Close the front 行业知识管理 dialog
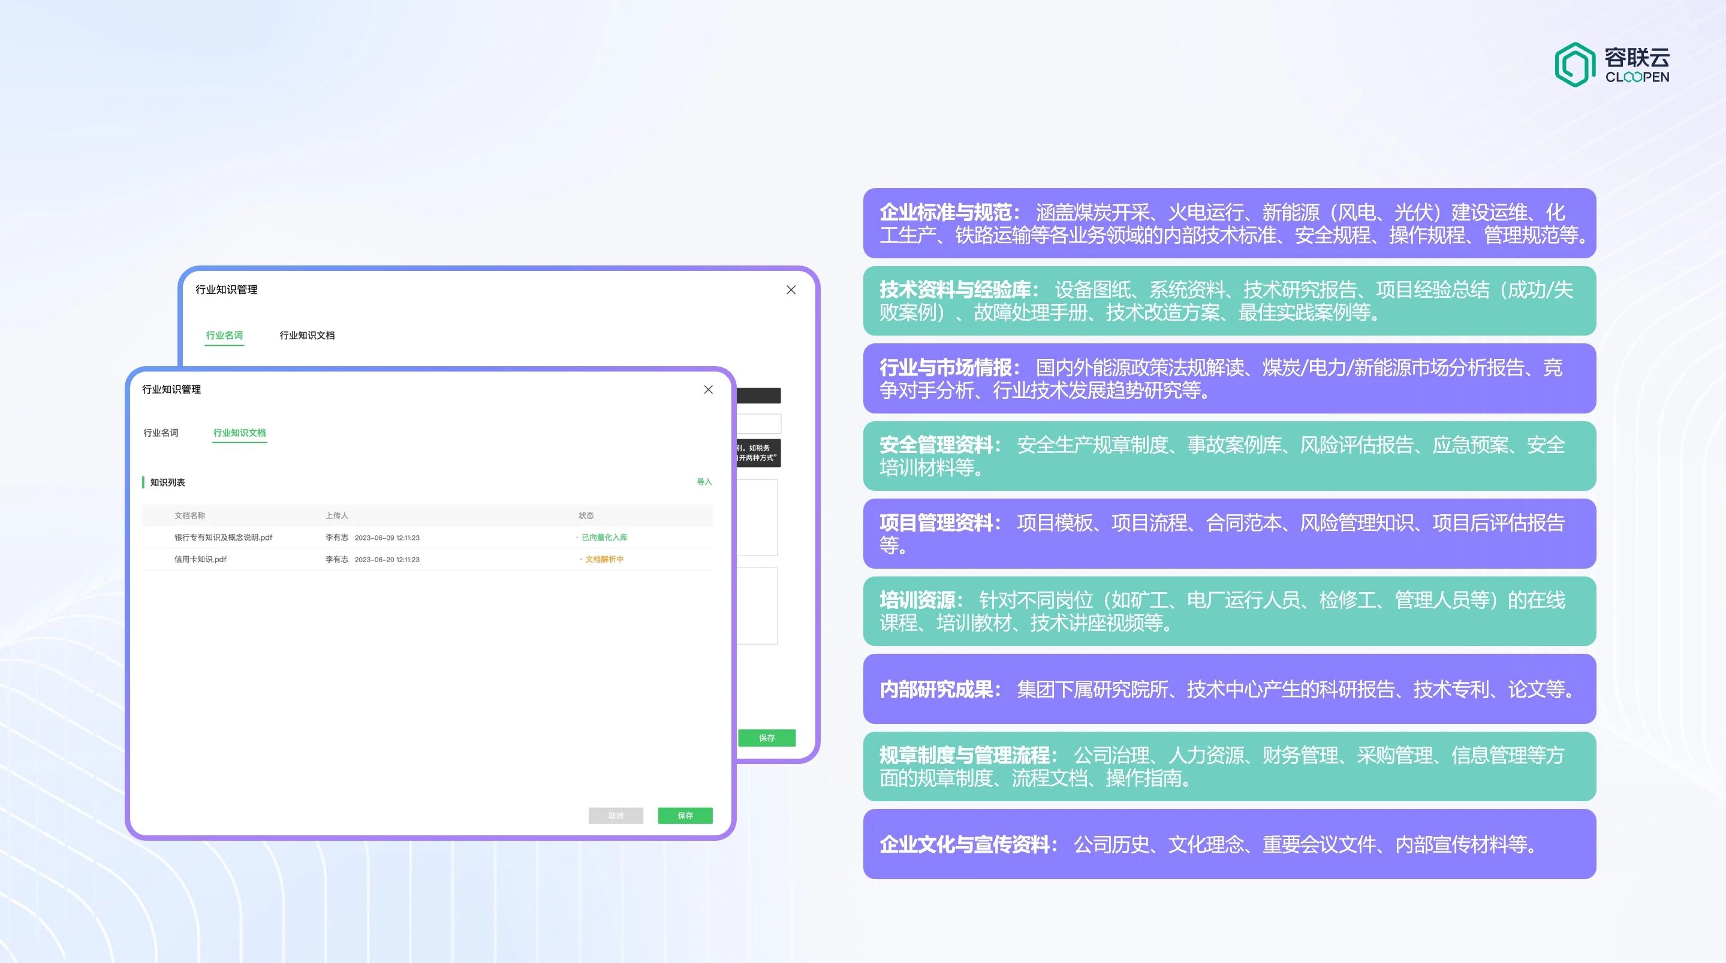The height and width of the screenshot is (963, 1726). tap(708, 389)
